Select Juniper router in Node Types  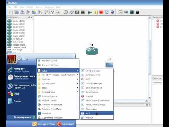16,45
